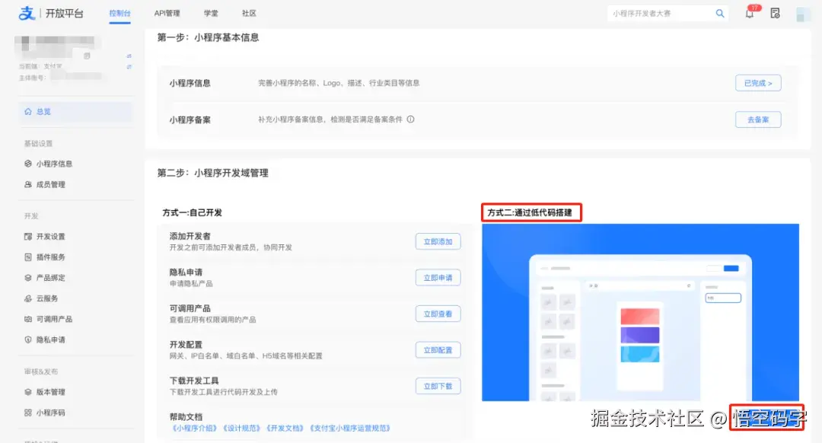Click the 成员管理 sidebar icon
822x443 pixels.
pos(28,184)
